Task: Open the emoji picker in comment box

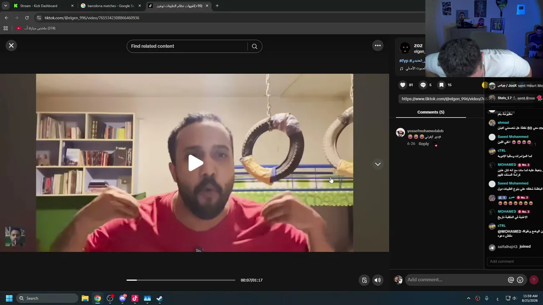Action: pos(520,280)
